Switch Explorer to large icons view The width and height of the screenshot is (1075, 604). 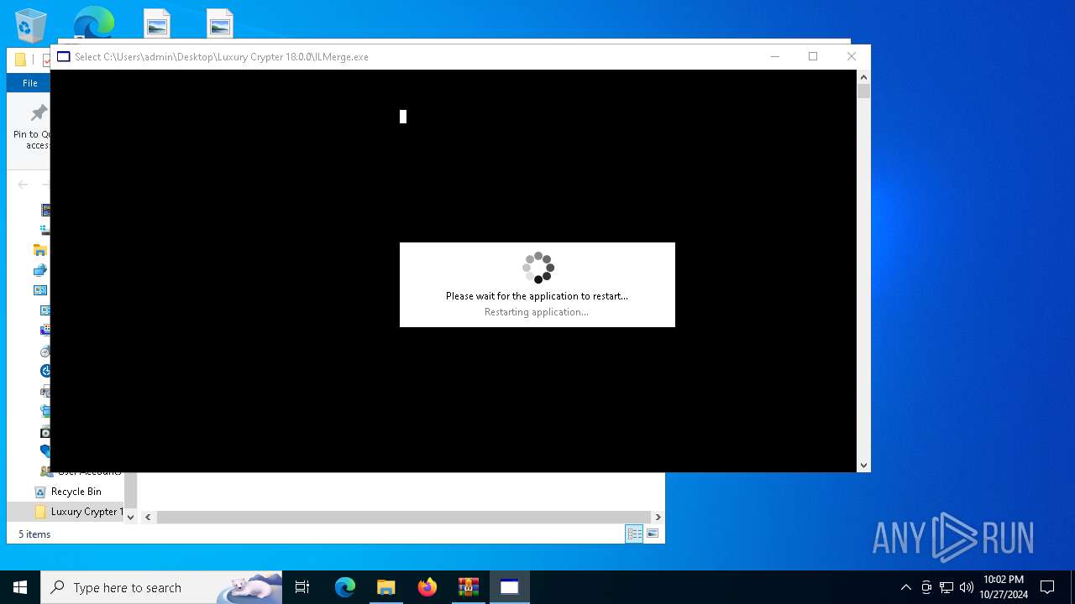point(653,534)
